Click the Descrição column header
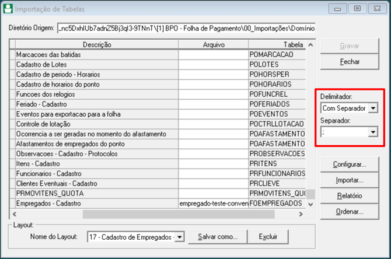 pos(96,45)
